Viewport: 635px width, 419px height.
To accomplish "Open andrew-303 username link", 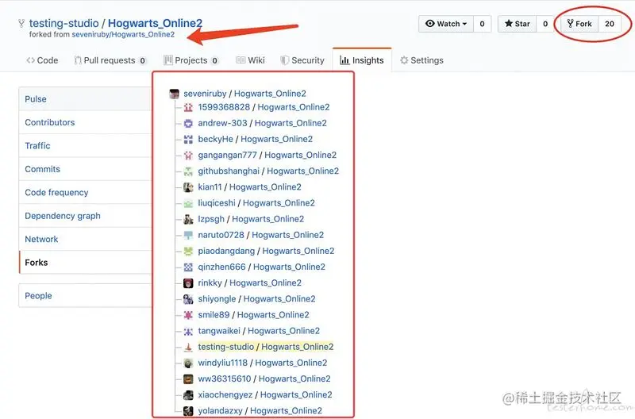I will click(222, 123).
